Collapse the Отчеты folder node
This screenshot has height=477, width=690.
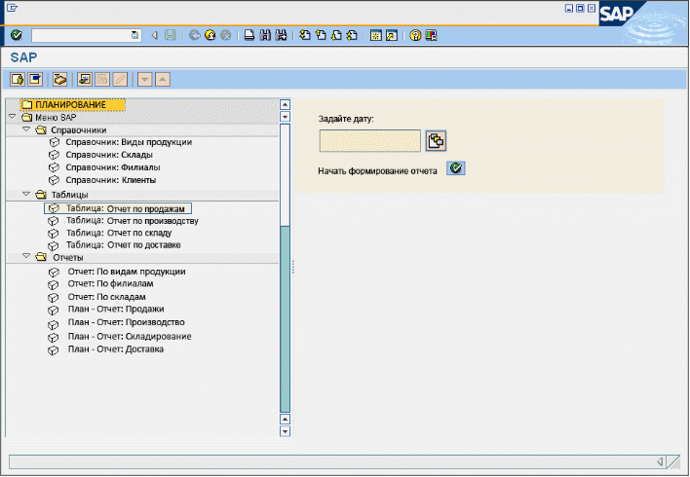[26, 257]
